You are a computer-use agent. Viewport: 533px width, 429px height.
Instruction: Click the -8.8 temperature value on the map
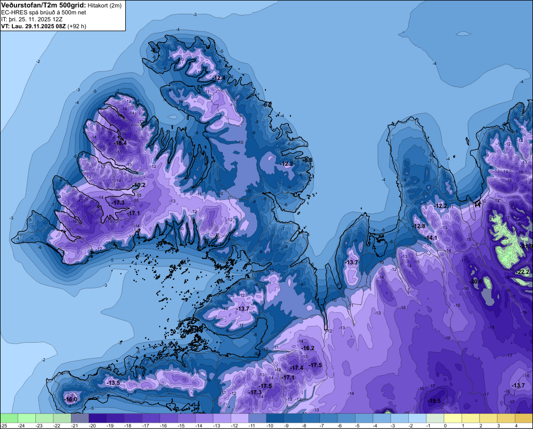[x=308, y=160]
